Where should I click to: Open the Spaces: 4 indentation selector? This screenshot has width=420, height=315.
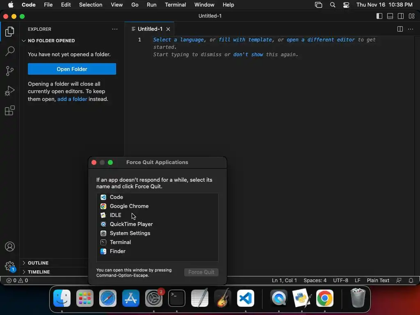click(315, 281)
